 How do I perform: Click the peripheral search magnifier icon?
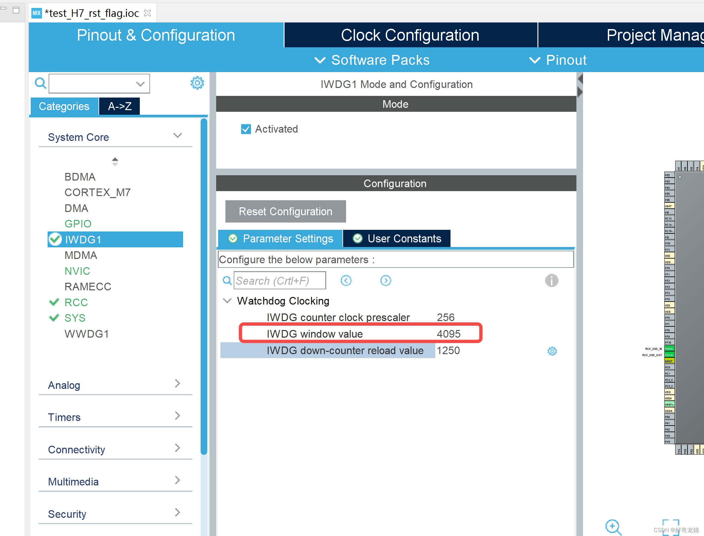(x=40, y=83)
